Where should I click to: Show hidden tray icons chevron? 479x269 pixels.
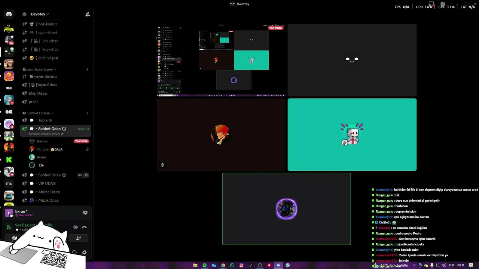414,265
